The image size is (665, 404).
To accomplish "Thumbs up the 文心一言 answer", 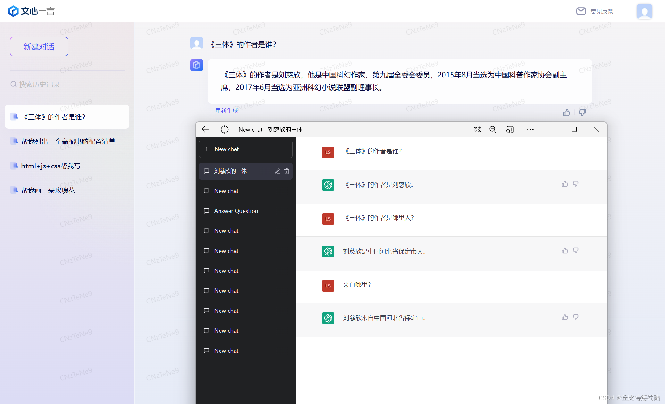I will click(567, 112).
